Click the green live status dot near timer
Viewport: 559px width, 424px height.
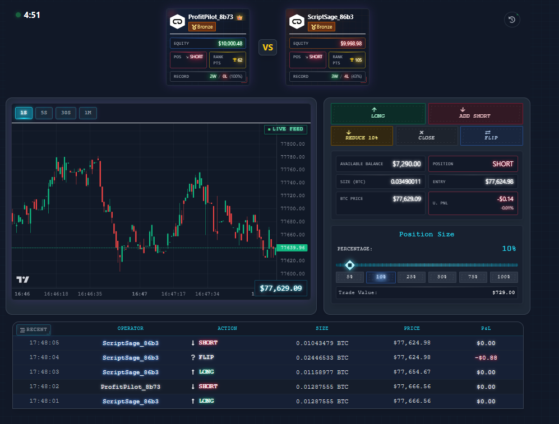coord(18,15)
